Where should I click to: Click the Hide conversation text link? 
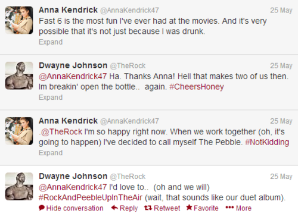[x=74, y=208]
